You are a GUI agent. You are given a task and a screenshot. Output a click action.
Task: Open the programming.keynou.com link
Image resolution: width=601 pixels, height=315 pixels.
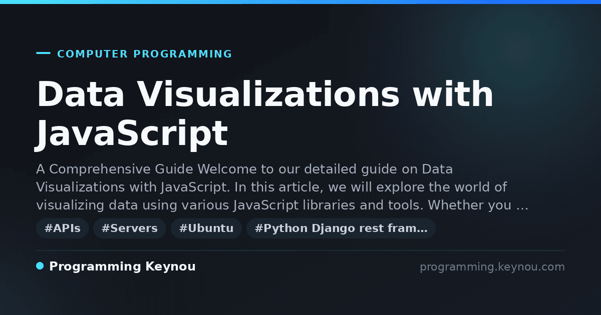click(x=492, y=267)
